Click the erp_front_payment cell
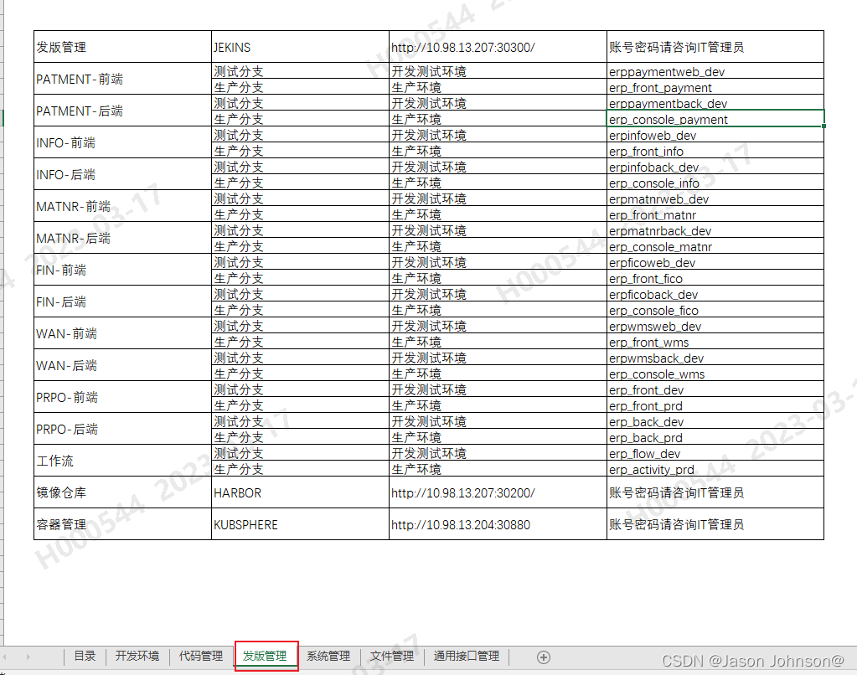Image resolution: width=857 pixels, height=675 pixels. 715,87
